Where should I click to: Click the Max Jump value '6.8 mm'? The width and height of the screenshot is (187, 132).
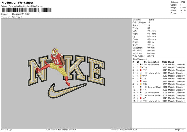pyautogui.click(x=151, y=53)
